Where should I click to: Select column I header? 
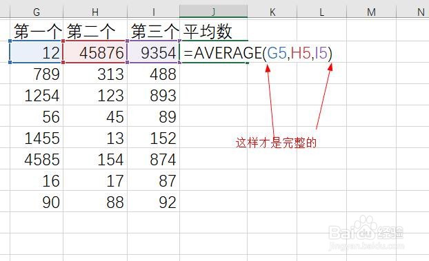[154, 12]
